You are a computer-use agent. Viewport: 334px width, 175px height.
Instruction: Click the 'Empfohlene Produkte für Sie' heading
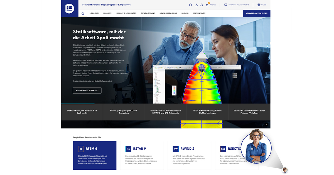[x=87, y=137]
